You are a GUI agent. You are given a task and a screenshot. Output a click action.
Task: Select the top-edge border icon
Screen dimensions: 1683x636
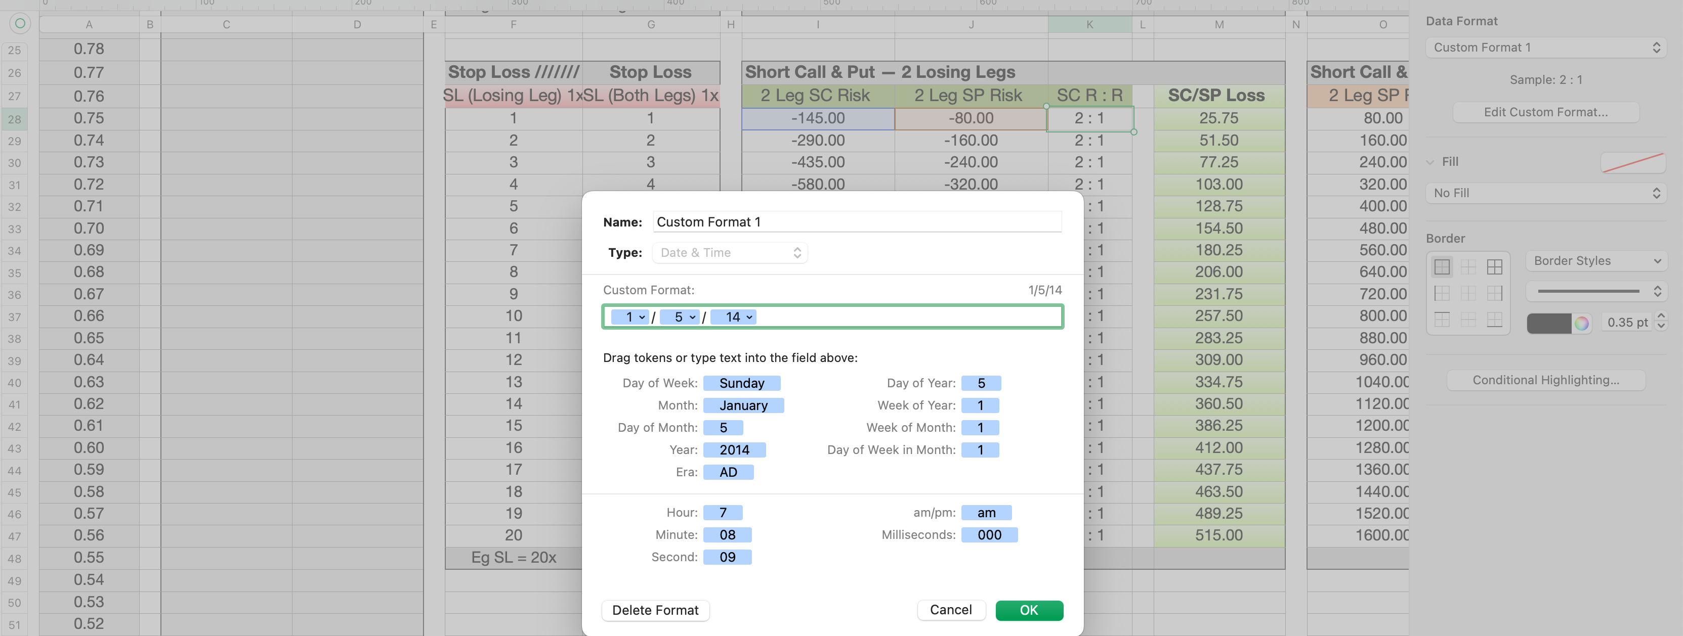coord(1441,320)
